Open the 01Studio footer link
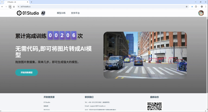The height and width of the screenshot is (112, 208). click(47, 102)
